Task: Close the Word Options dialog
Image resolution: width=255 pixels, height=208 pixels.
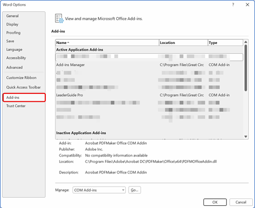Action: pos(248,5)
